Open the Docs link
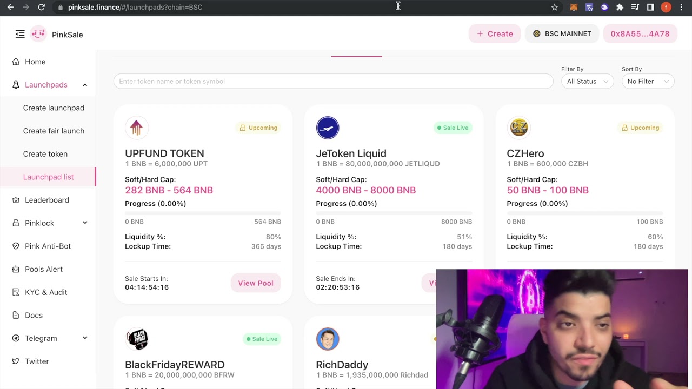Viewport: 692px width, 389px height. point(34,315)
